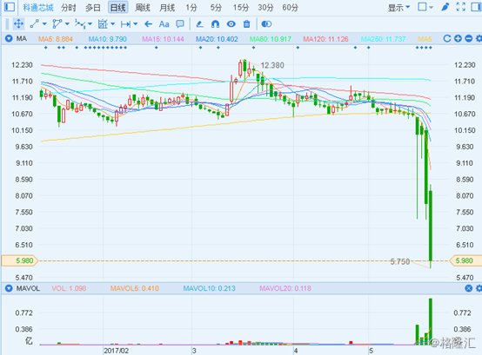
Task: Open MA indicator settings gear
Action: click(x=479, y=39)
